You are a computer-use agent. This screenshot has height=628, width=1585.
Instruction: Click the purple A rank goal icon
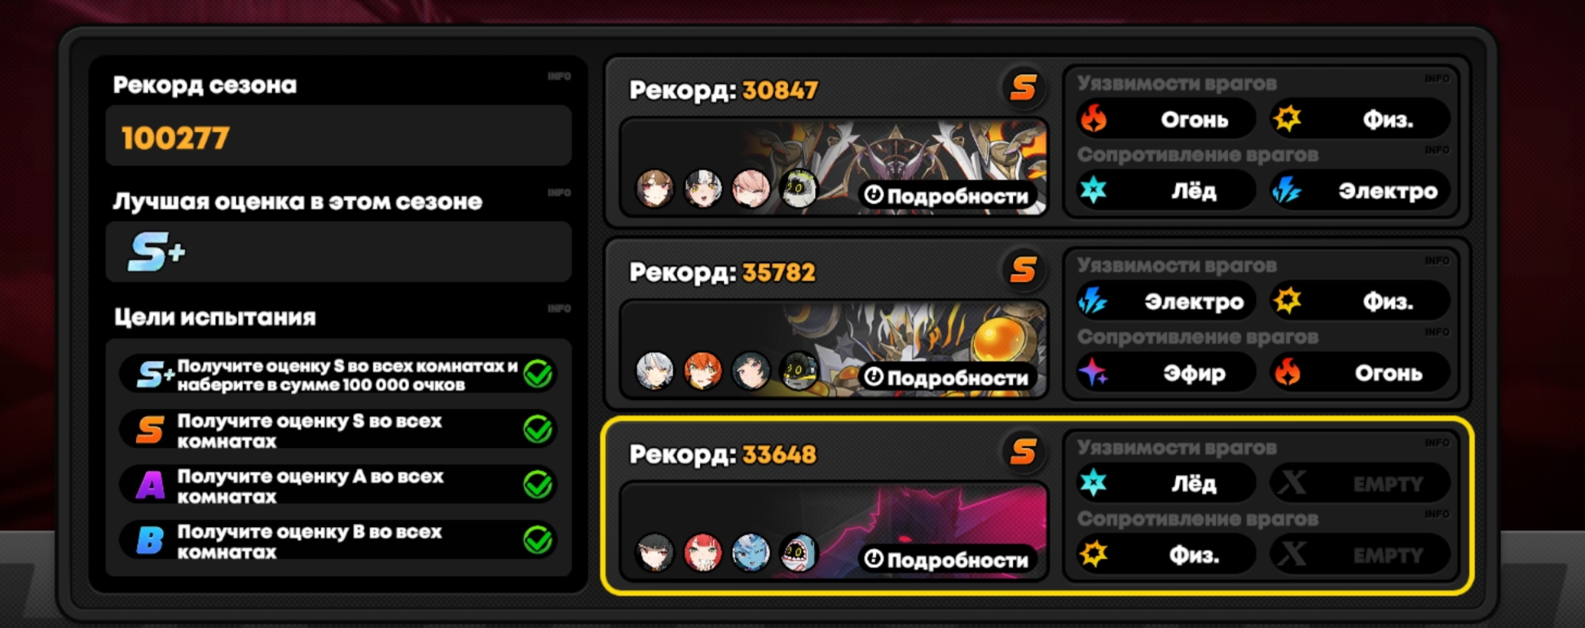click(x=150, y=486)
